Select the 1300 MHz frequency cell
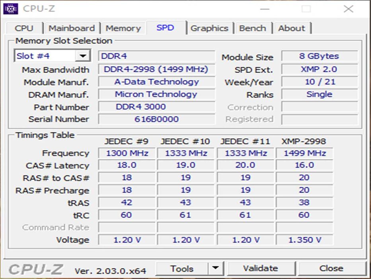Screen dimensions: 371x279 coord(127,153)
